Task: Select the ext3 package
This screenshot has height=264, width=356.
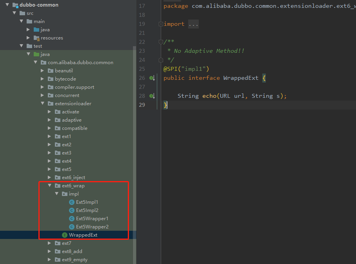Action: pos(67,153)
